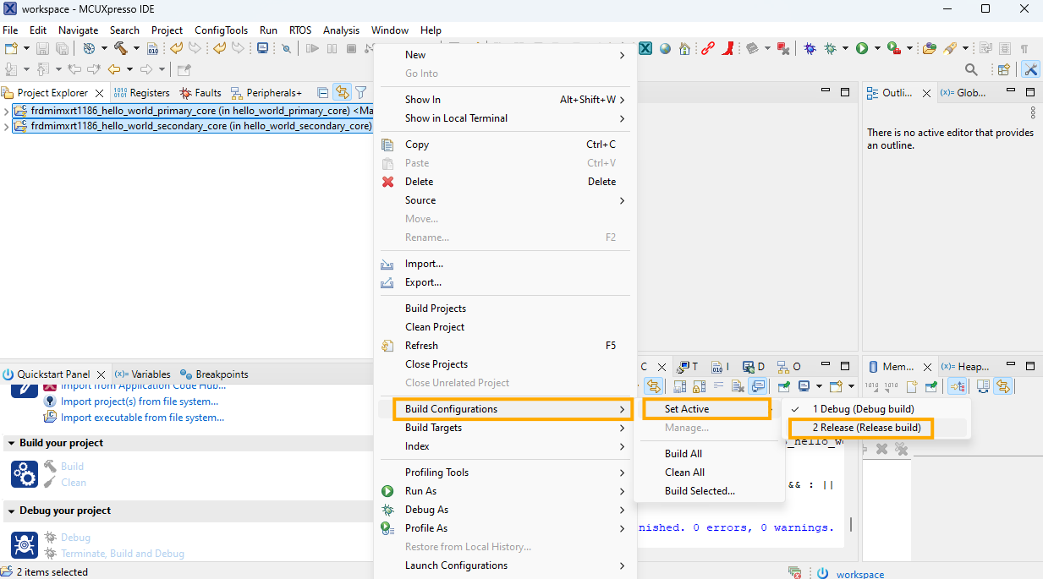Click Import project(s) from file system link
This screenshot has height=579, width=1043.
click(139, 402)
